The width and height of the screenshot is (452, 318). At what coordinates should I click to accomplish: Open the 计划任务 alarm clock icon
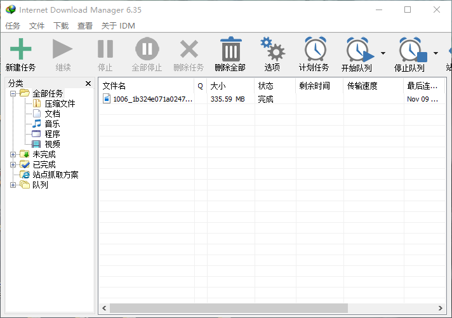pyautogui.click(x=316, y=49)
